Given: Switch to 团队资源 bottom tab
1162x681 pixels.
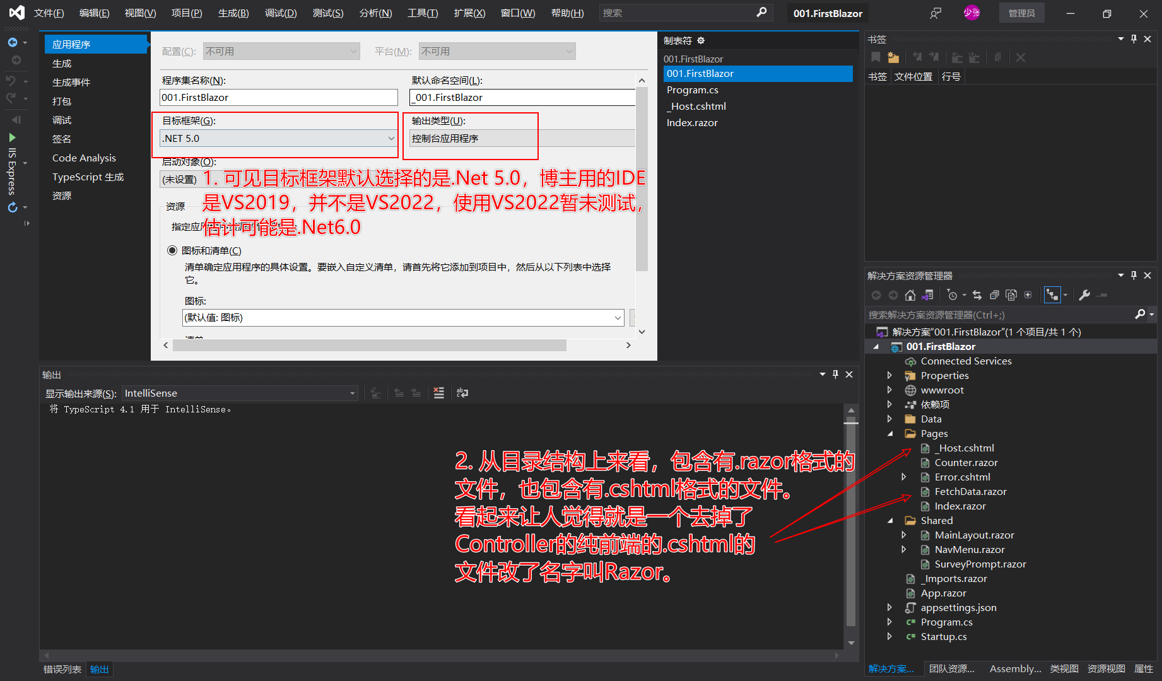Looking at the screenshot, I should click(x=951, y=668).
